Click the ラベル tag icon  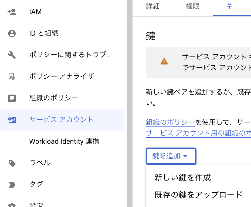12,163
